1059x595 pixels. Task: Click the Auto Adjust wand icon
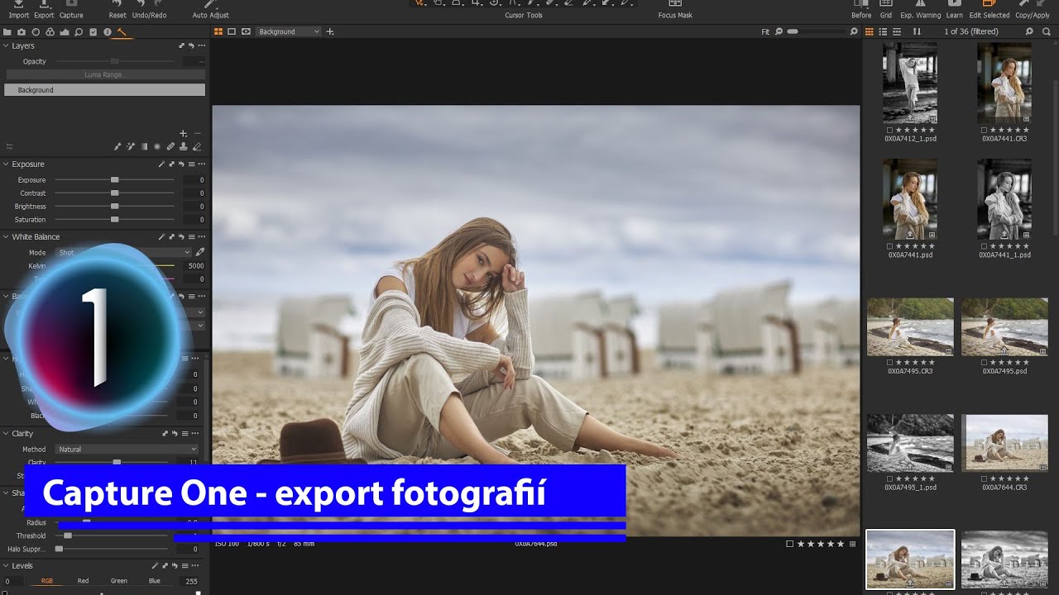tap(210, 5)
